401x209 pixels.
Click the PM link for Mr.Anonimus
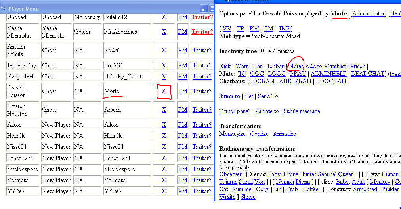(x=183, y=32)
